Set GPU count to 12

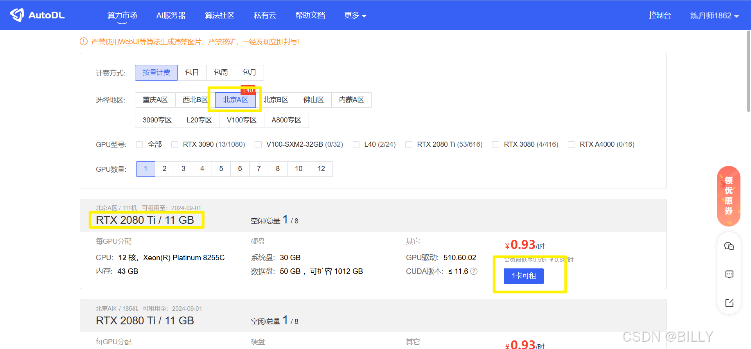[x=322, y=169]
